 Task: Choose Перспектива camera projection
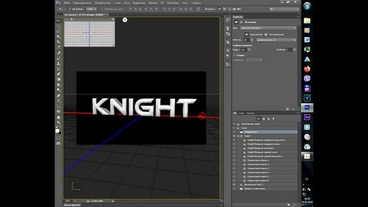(x=247, y=34)
